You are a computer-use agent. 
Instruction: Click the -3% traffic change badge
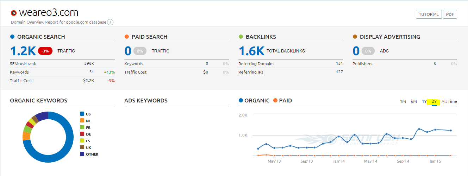(x=45, y=51)
